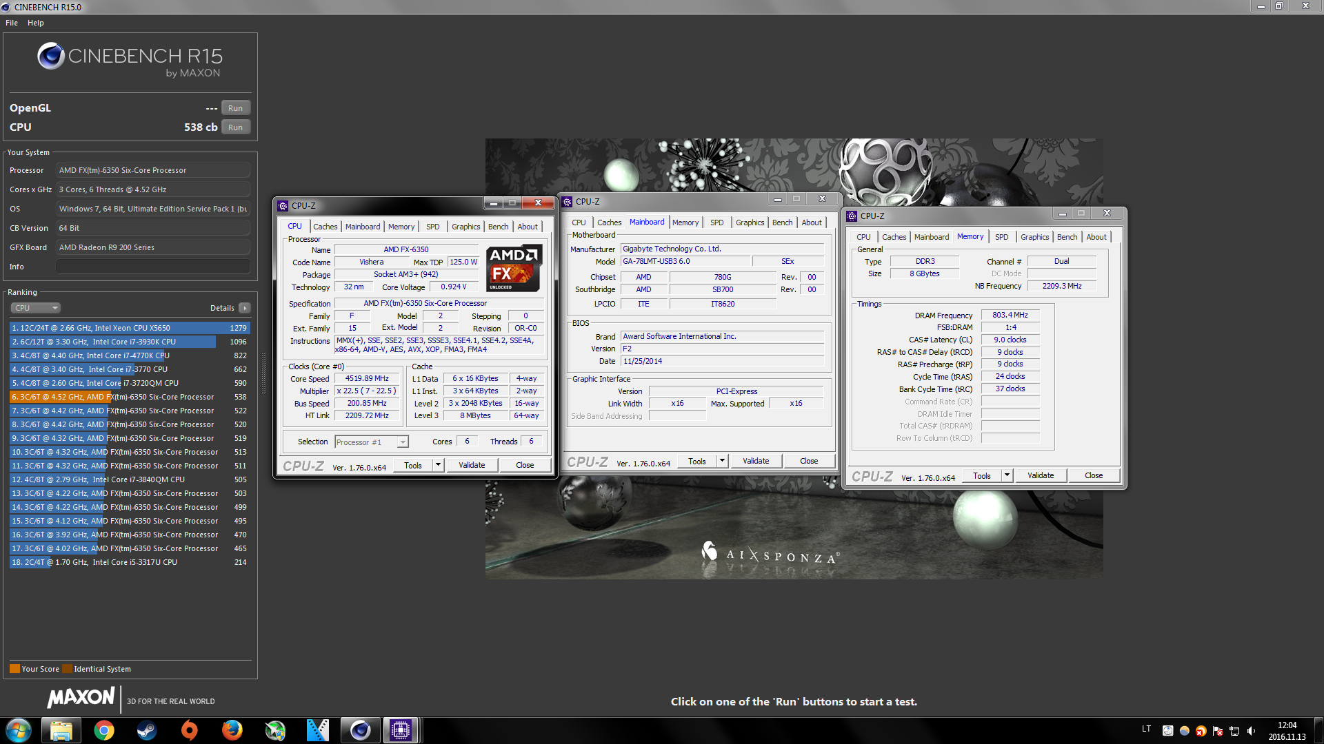Switch to Bench tab in CPU window
The height and width of the screenshot is (744, 1324).
498,227
